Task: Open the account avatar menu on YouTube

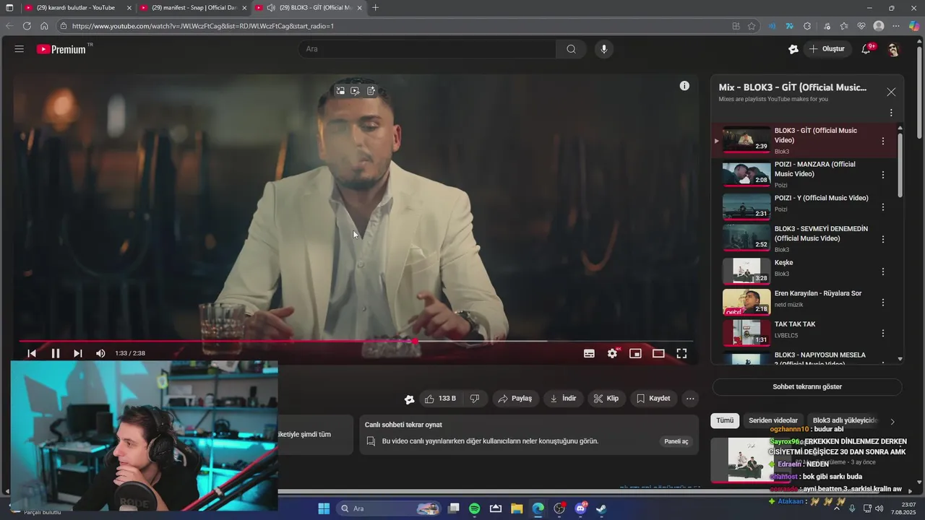Action: 893,49
